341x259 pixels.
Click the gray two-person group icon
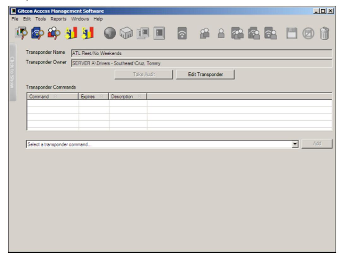click(x=205, y=33)
